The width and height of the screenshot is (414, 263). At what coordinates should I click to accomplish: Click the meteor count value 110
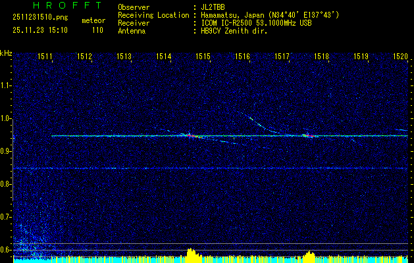(x=97, y=30)
